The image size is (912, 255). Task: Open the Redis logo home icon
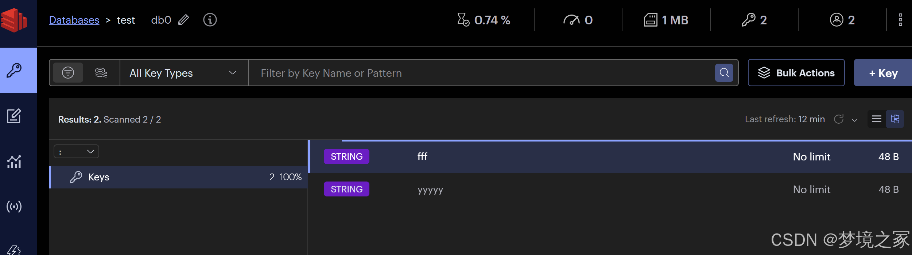[x=14, y=20]
